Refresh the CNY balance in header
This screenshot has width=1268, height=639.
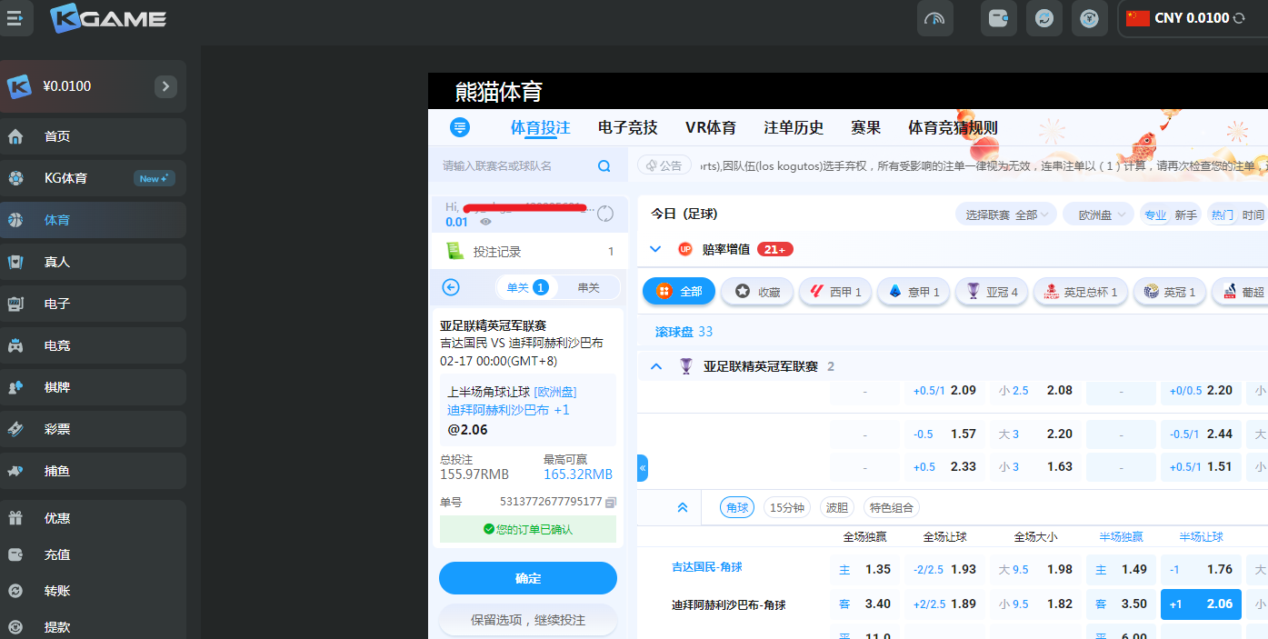1239,18
